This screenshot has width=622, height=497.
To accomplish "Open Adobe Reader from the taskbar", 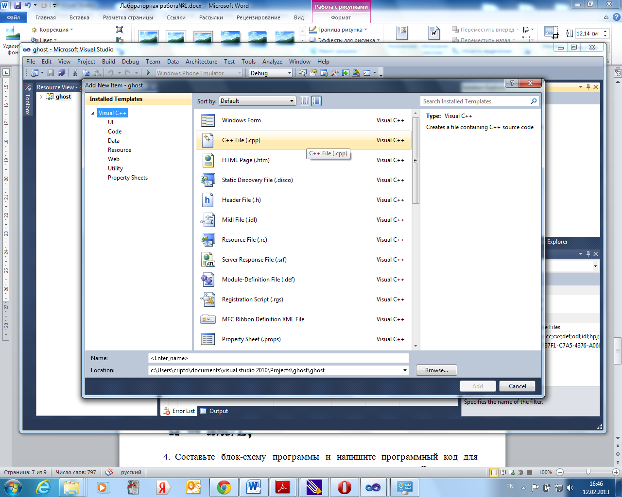I will click(x=283, y=487).
